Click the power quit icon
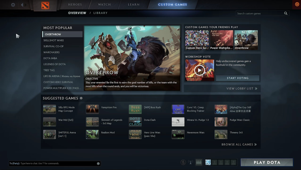 tap(297, 4)
